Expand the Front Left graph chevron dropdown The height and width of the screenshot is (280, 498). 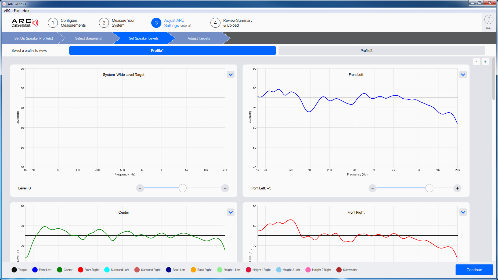[x=463, y=75]
